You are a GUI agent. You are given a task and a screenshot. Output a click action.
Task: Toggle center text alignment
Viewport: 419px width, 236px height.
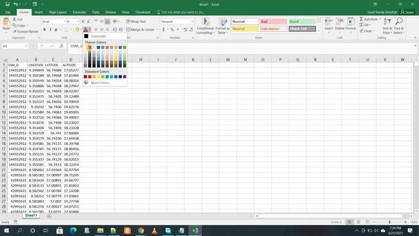coord(101,29)
